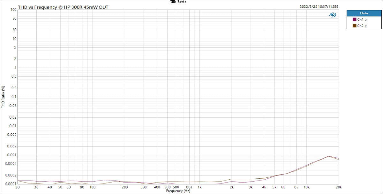Select the Ch2 brown color swatch

[354, 26]
